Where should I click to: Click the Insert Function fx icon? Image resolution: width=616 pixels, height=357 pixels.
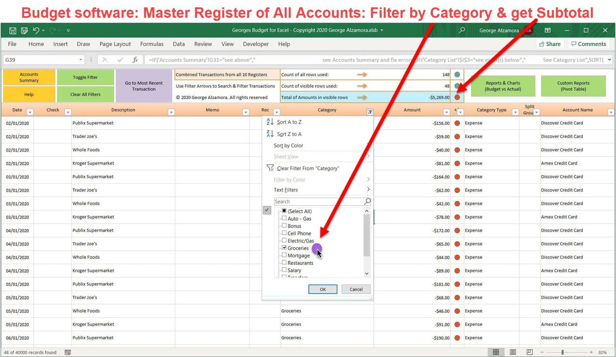pos(135,60)
